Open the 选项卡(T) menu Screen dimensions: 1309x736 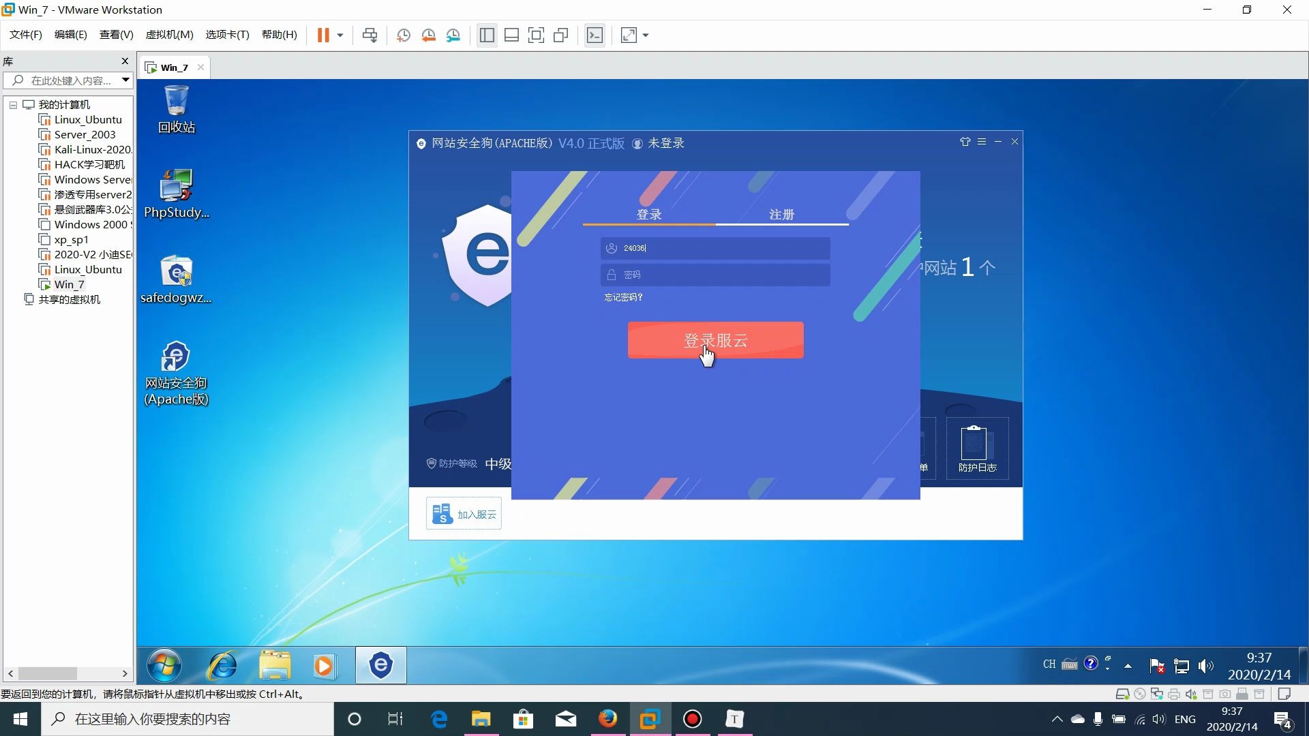[227, 35]
